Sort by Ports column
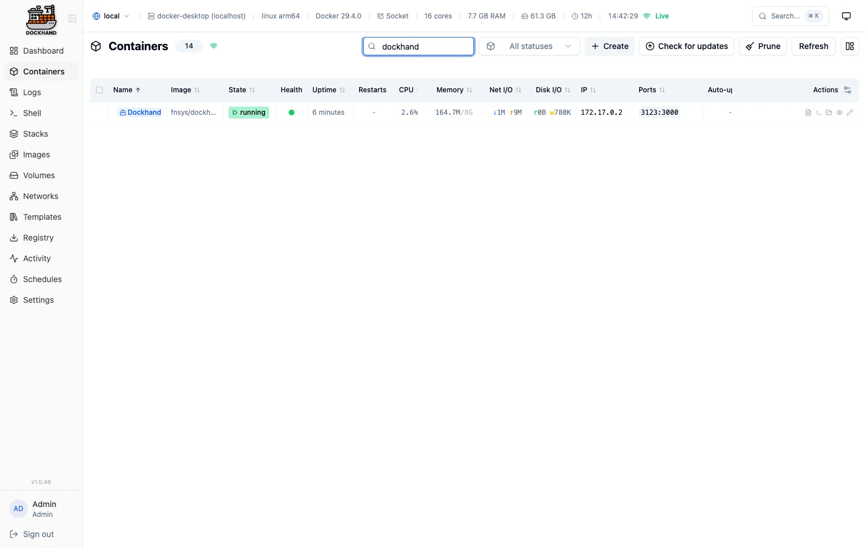This screenshot has width=866, height=548. [x=652, y=90]
